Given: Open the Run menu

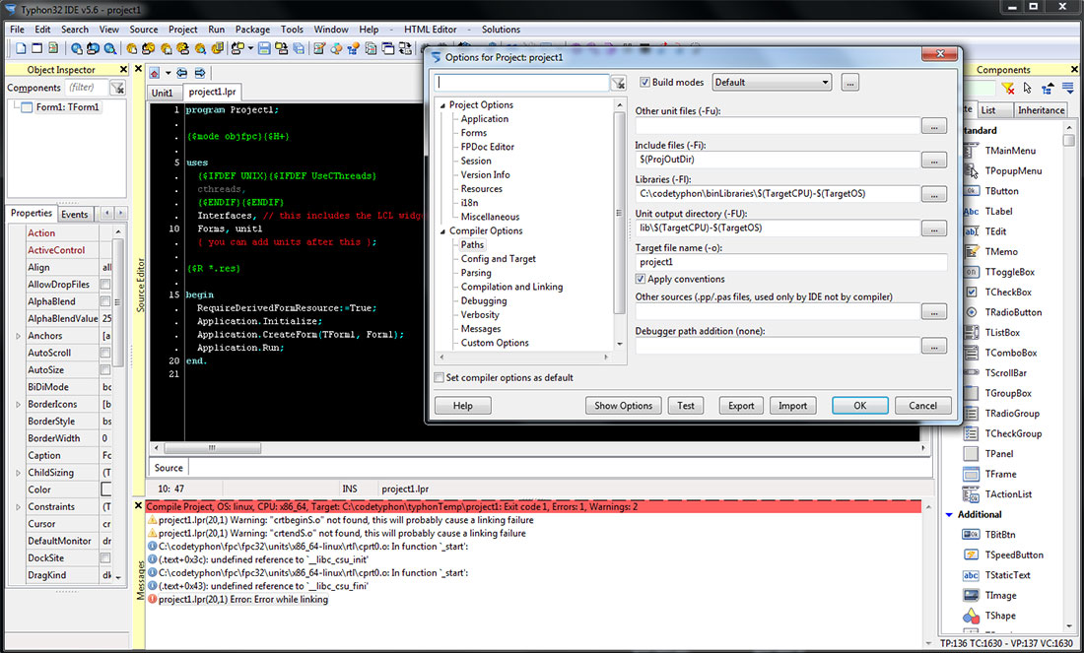Looking at the screenshot, I should point(217,29).
